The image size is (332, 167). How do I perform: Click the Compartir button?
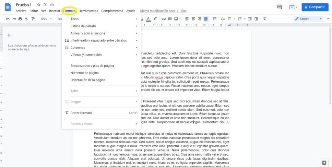[315, 7]
